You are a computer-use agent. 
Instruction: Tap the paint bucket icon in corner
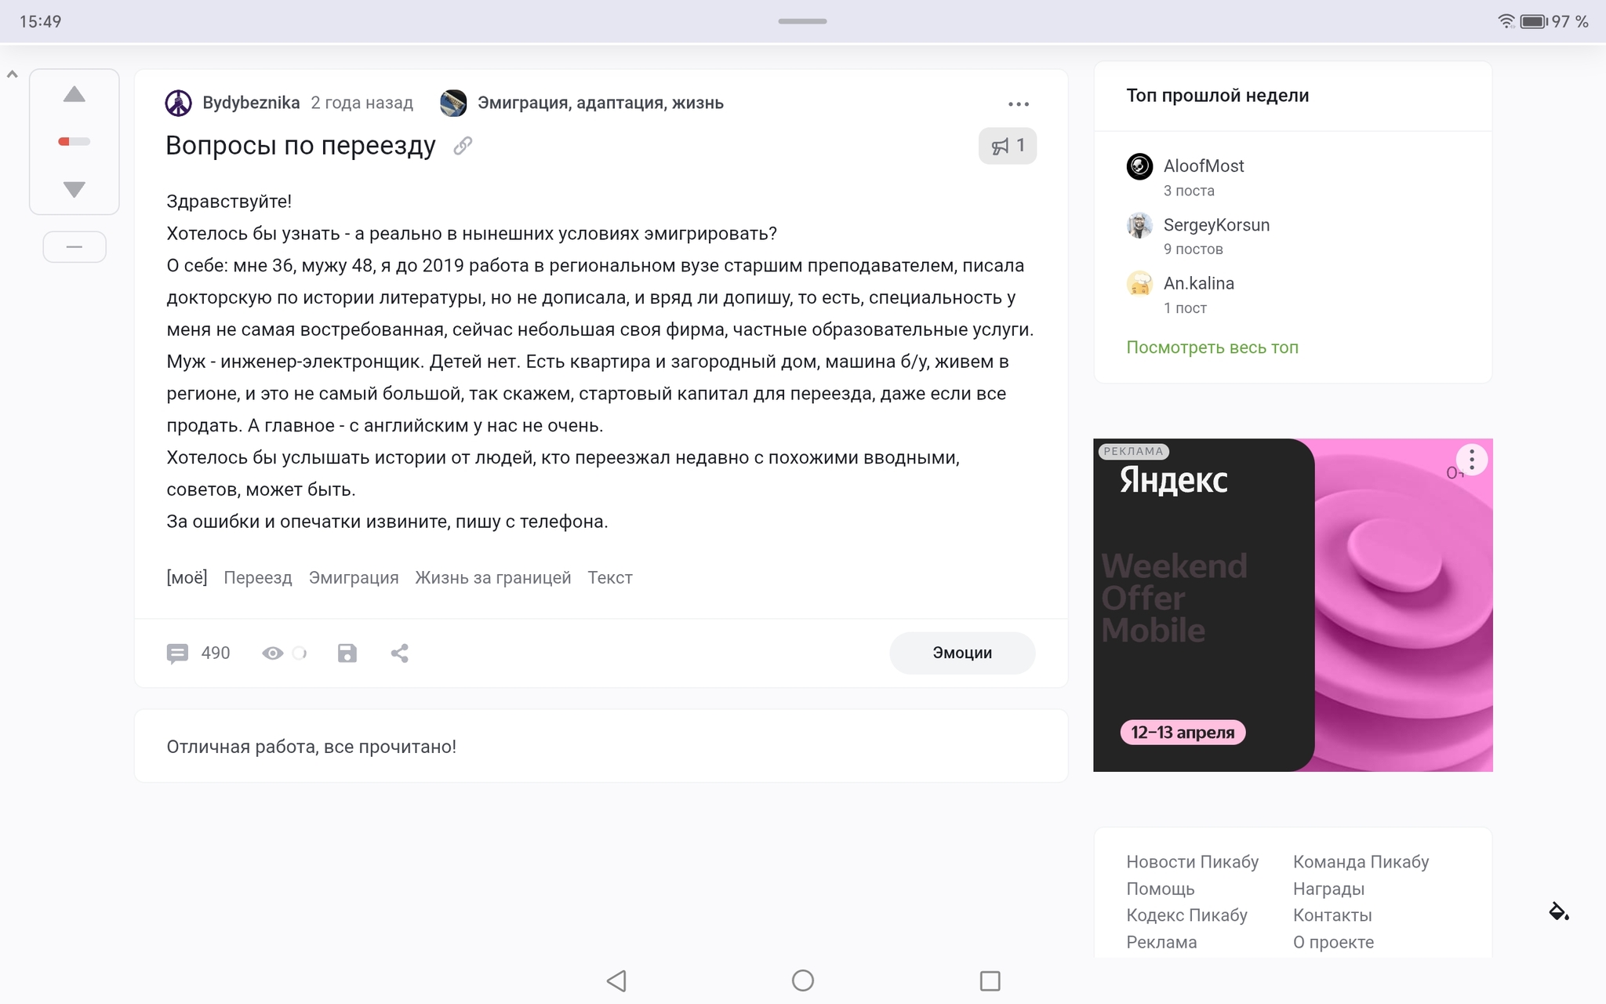(1558, 911)
